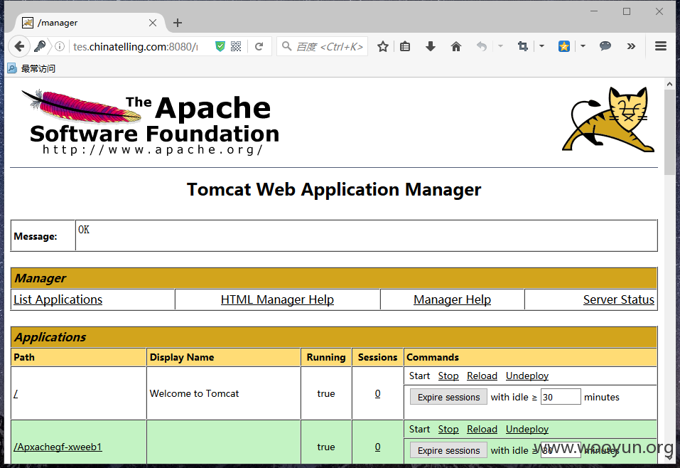Click sessions count 0 for /Apxachegf-xweeb1
The width and height of the screenshot is (680, 468).
378,447
